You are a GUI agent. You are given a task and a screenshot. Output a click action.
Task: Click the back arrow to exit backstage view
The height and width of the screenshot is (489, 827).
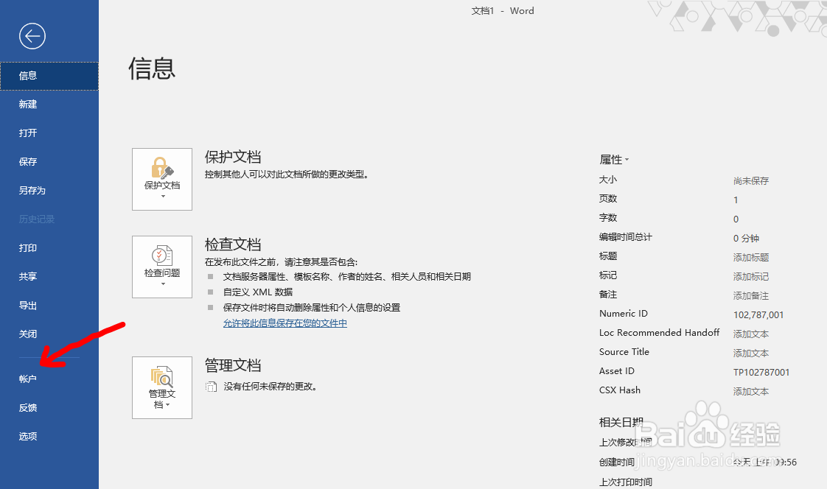pyautogui.click(x=32, y=35)
